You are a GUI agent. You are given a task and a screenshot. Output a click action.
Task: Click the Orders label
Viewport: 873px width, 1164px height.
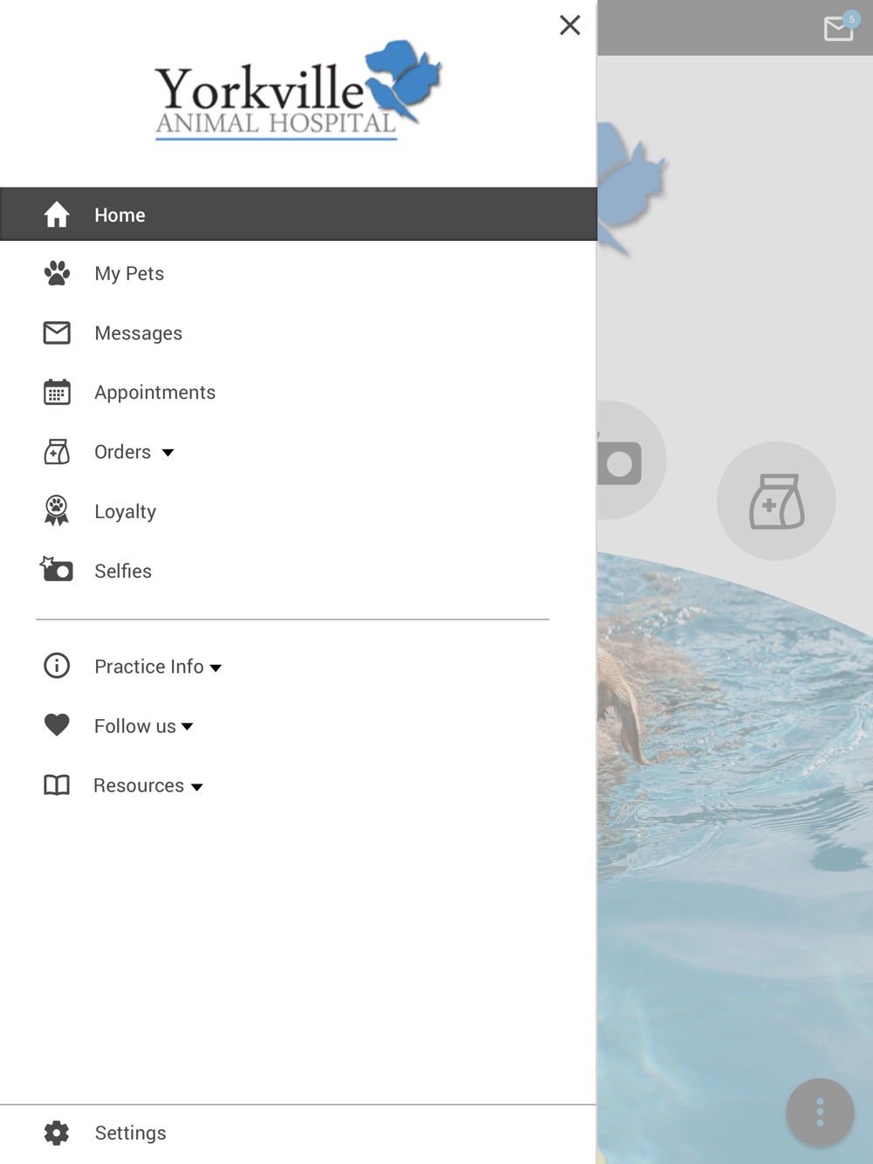click(x=122, y=452)
